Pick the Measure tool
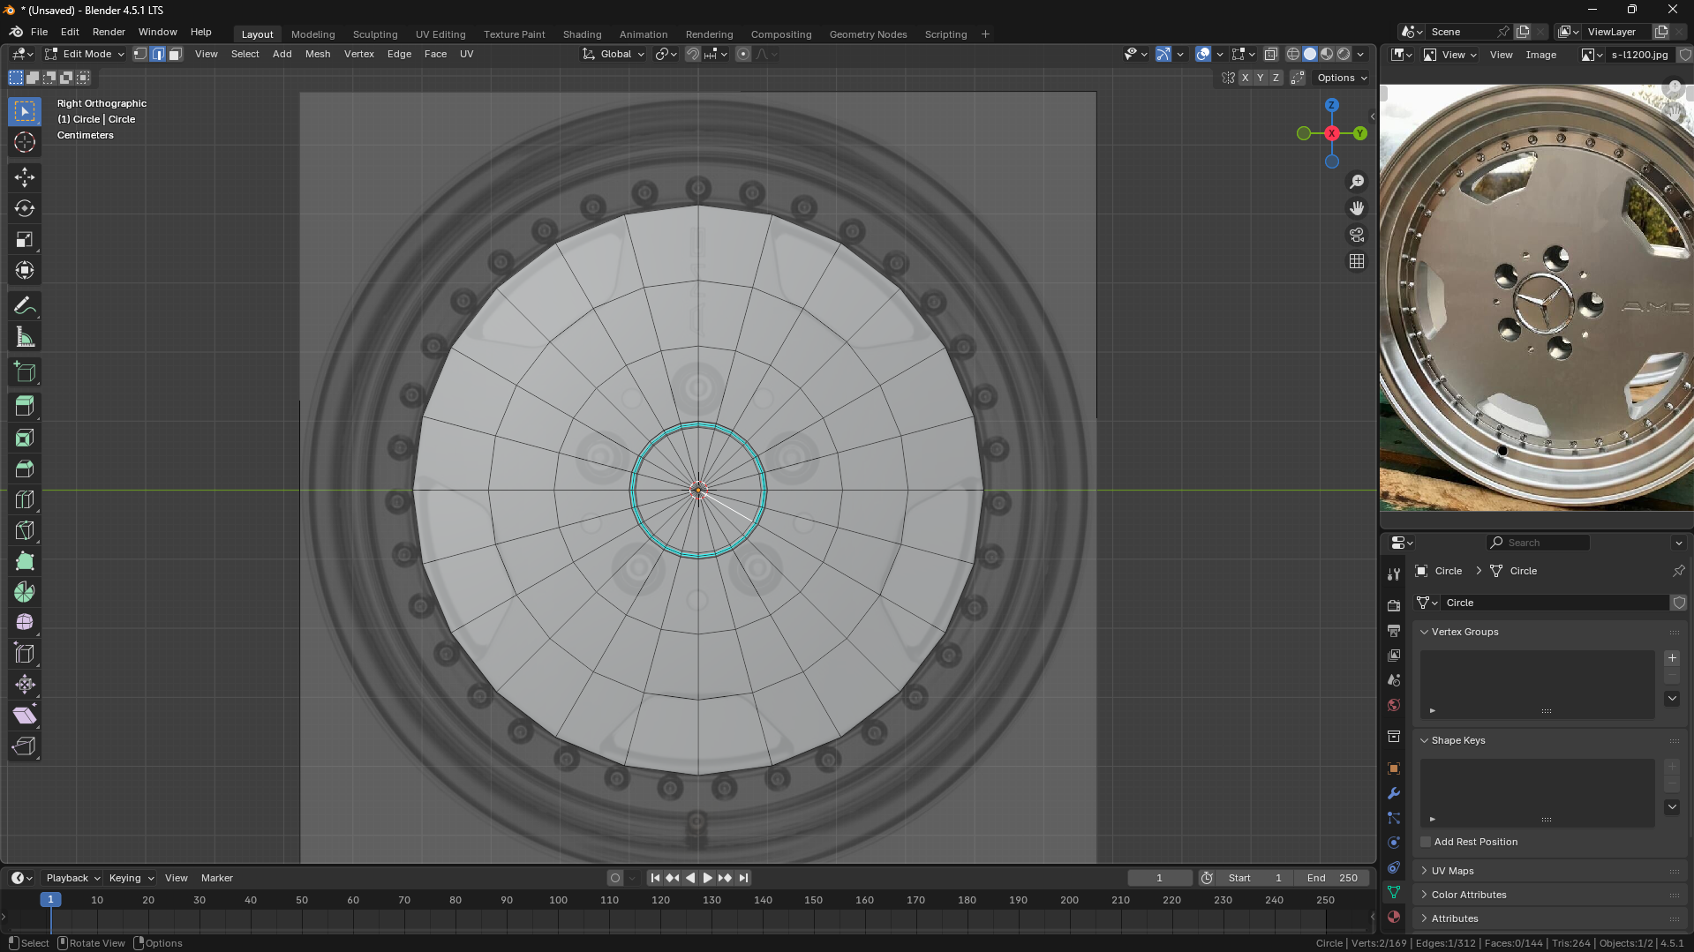 click(x=25, y=338)
